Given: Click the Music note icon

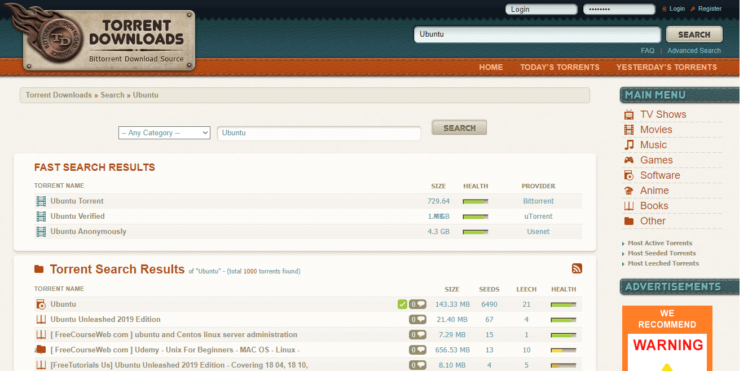Looking at the screenshot, I should click(x=628, y=145).
